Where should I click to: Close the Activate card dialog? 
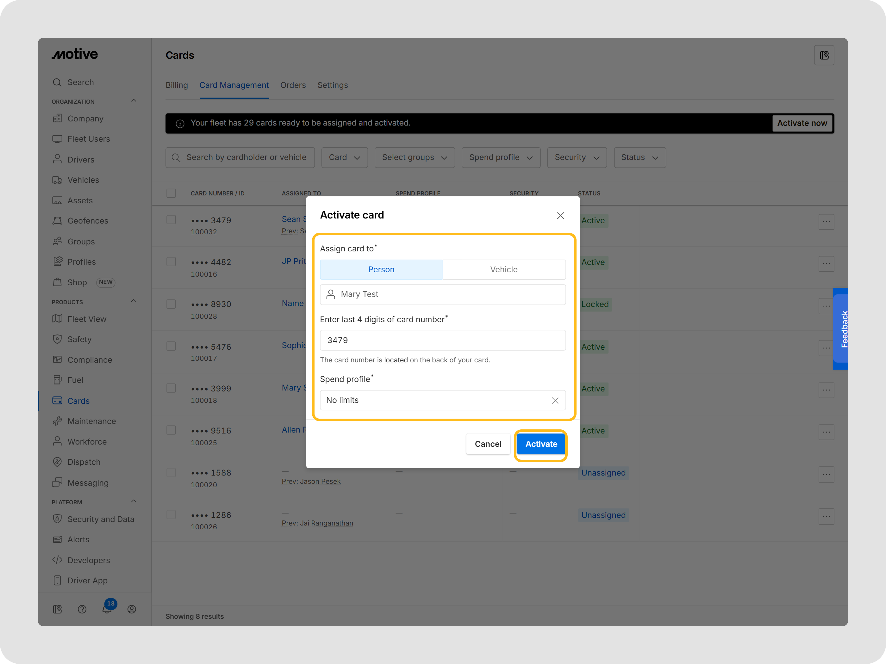(x=560, y=215)
